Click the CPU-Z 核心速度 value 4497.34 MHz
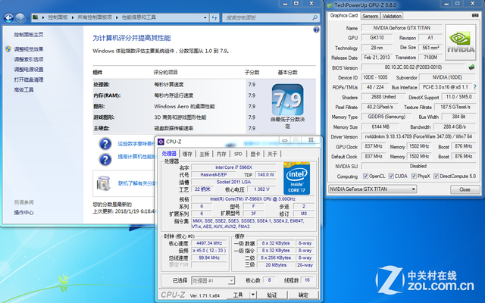Screen dimensions: 485x303 (209, 243)
